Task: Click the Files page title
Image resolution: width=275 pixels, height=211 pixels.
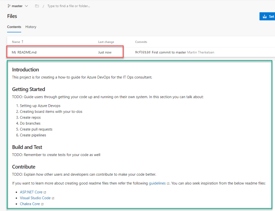Action: coord(12,16)
